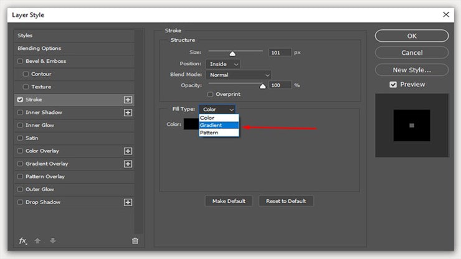Click the Make Default button

tap(229, 201)
